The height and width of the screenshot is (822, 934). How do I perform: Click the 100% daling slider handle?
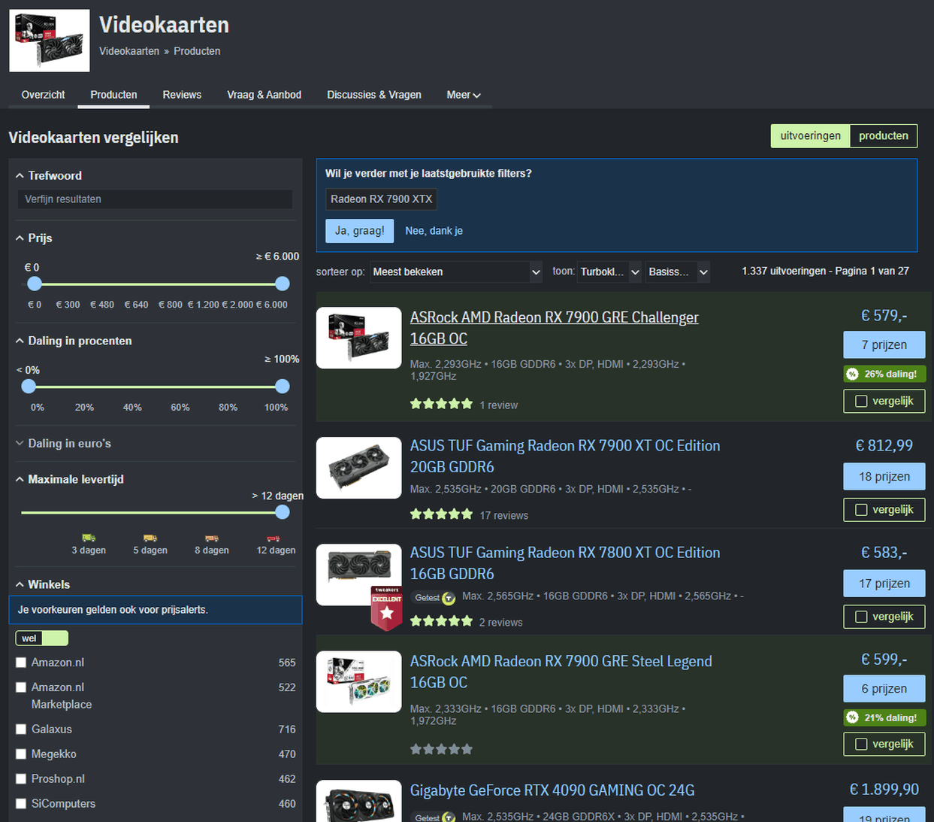283,387
